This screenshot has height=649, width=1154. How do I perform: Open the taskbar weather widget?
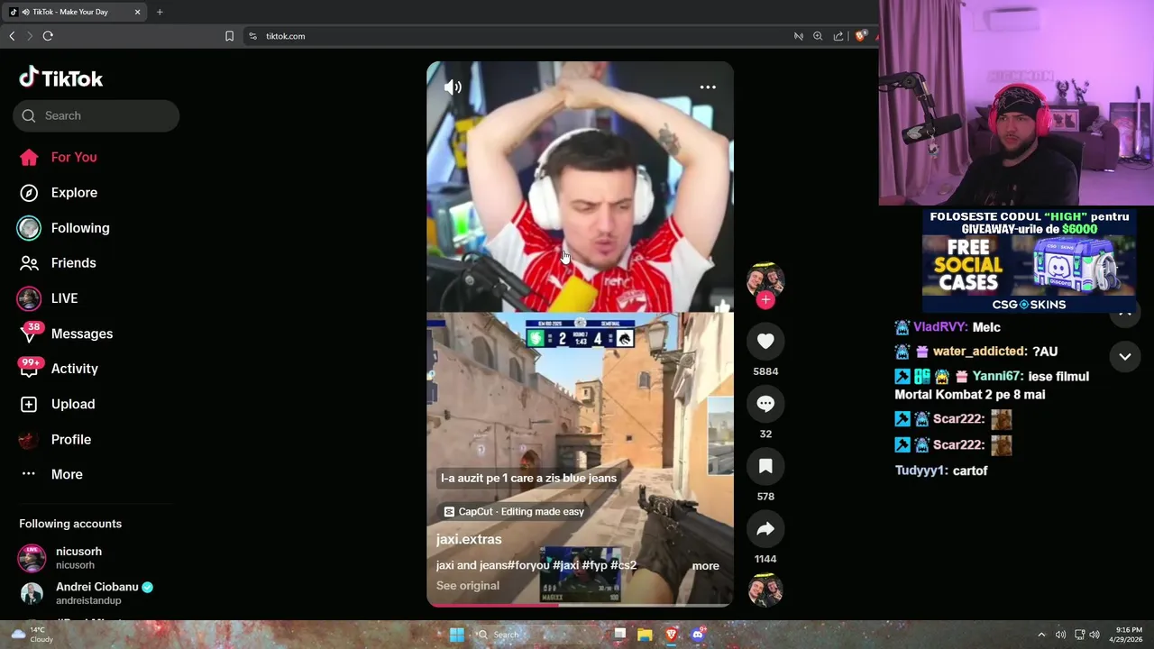32,635
